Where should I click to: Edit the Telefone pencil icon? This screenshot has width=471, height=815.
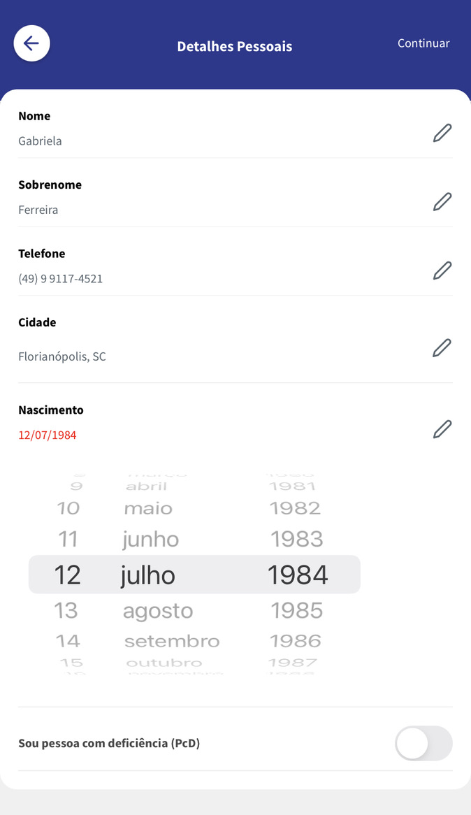click(x=442, y=271)
